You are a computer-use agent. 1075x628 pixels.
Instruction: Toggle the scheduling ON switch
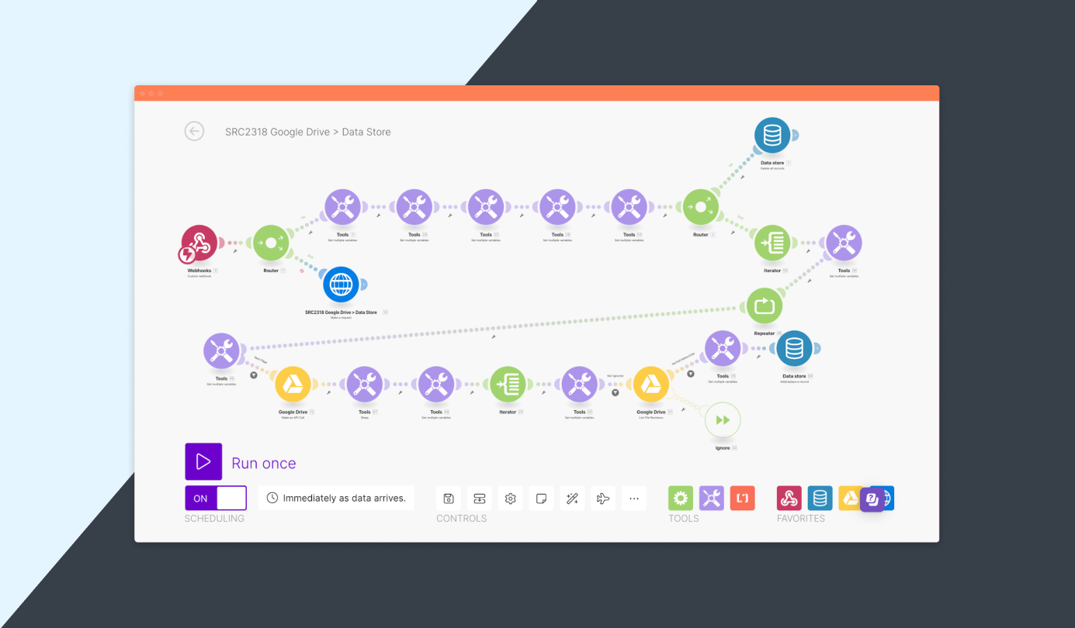tap(216, 498)
